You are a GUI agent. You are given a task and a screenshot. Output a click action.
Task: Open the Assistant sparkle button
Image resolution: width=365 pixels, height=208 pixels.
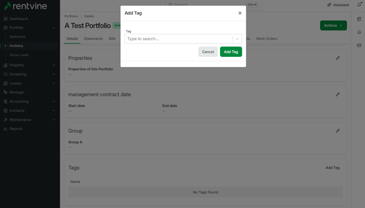click(x=338, y=5)
